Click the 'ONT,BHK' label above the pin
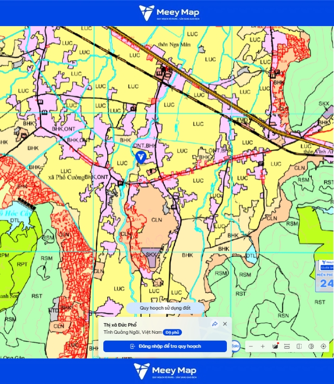This screenshot has width=334, height=384. tap(144, 146)
